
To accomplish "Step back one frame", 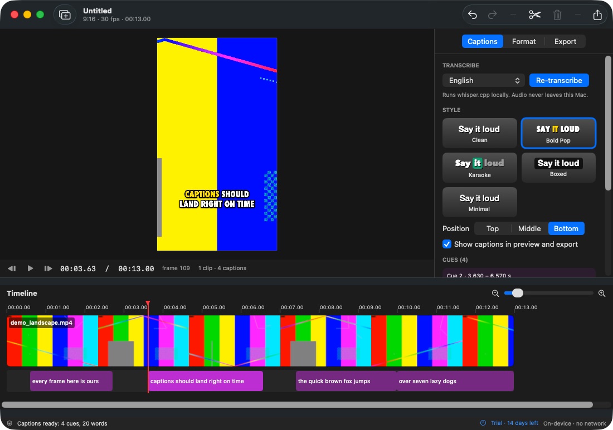I will tap(12, 268).
